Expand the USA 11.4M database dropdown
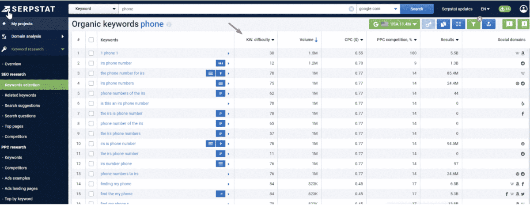 tap(395, 24)
